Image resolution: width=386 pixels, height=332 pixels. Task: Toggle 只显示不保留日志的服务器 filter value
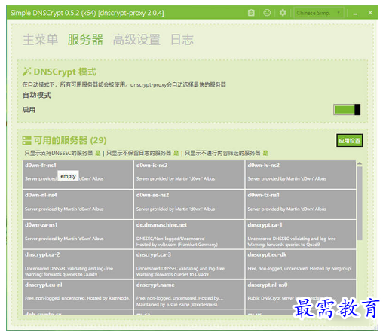[x=176, y=153]
